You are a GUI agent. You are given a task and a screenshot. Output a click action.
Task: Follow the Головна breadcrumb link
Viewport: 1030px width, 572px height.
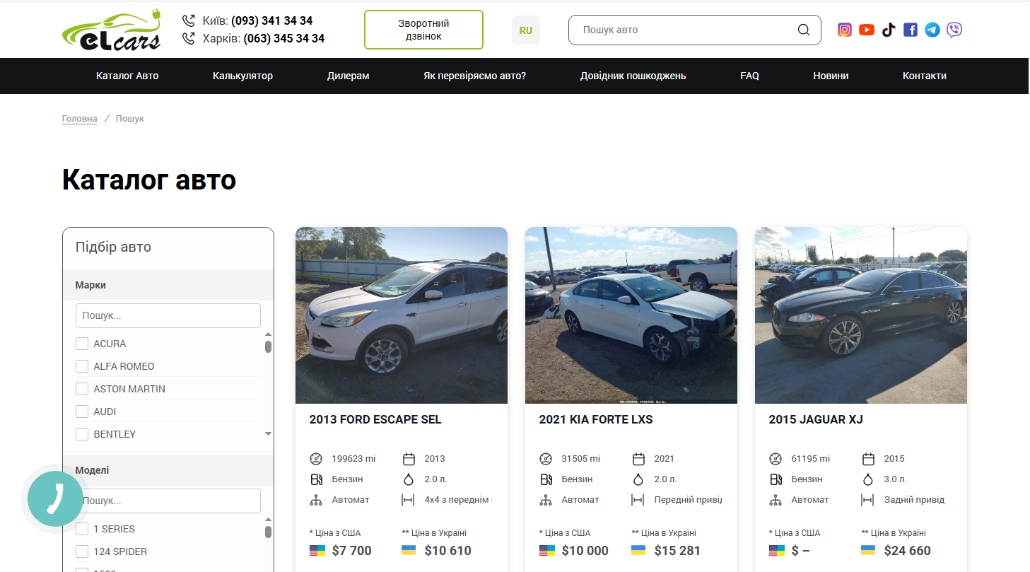(80, 119)
